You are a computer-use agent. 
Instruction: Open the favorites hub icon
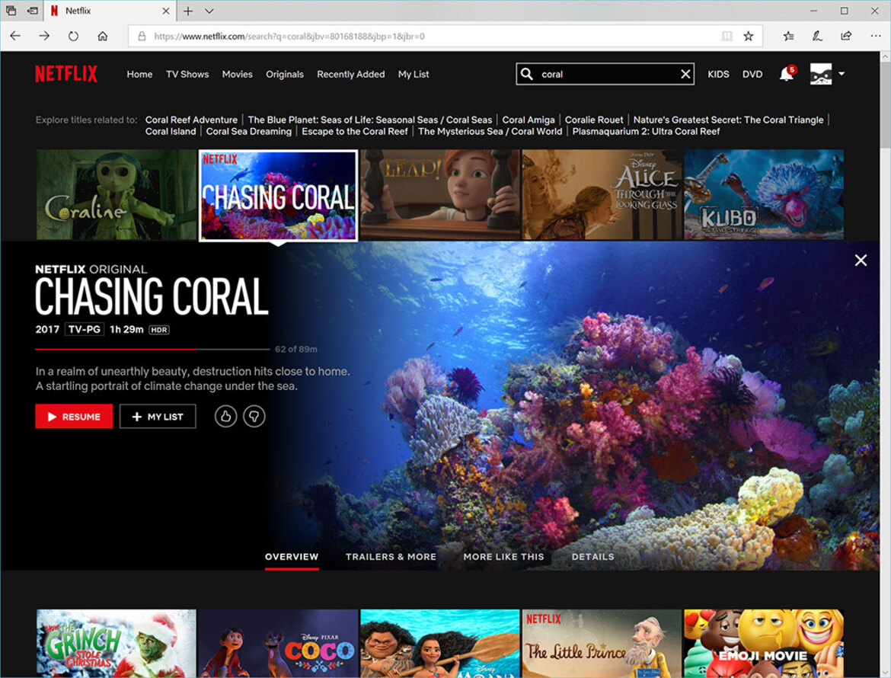pos(788,36)
